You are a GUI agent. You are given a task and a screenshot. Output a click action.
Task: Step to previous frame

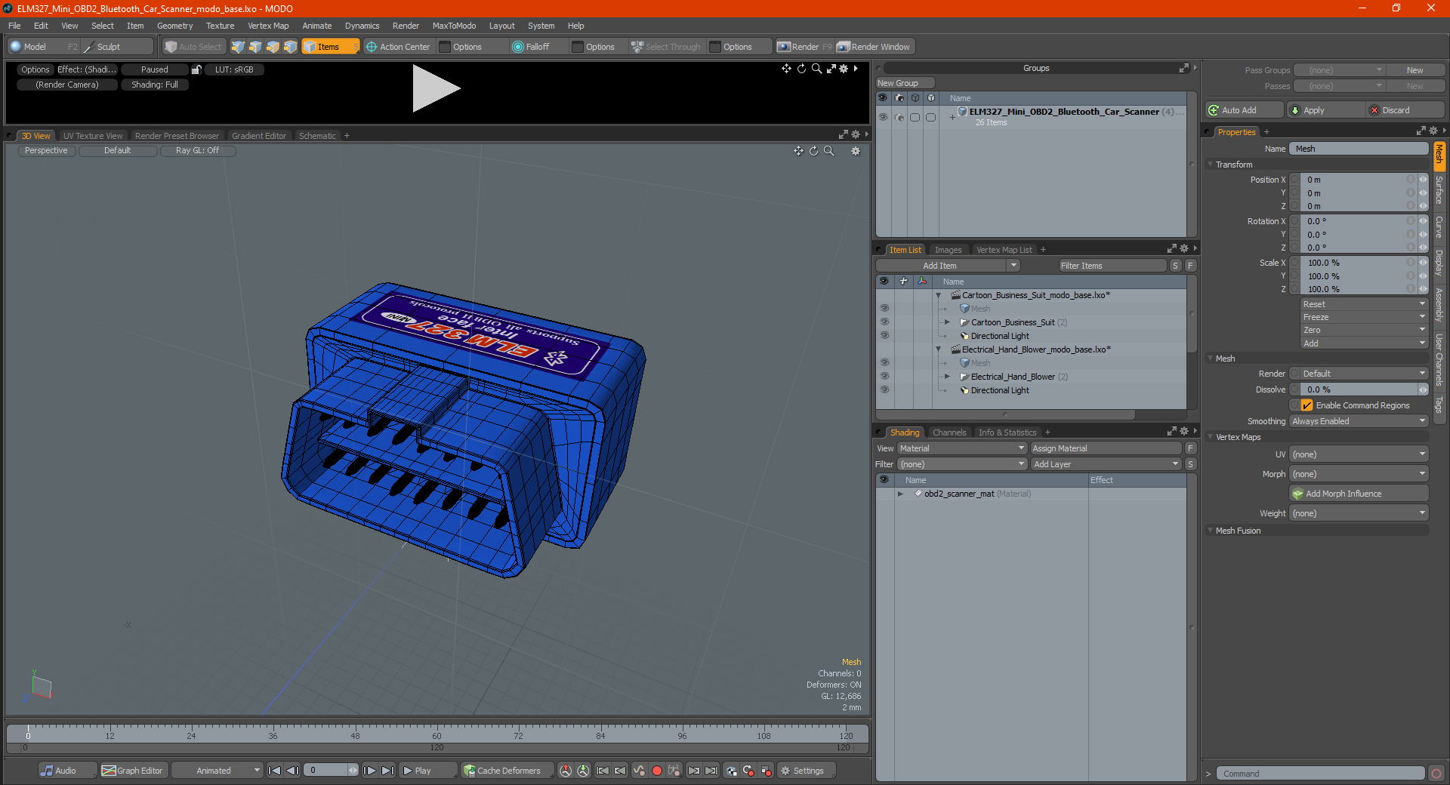tap(293, 771)
